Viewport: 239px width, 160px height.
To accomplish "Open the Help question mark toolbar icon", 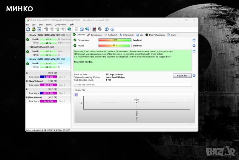I will coord(107,29).
